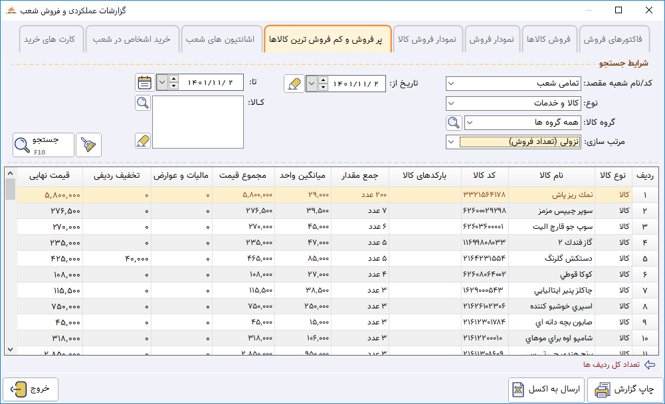This screenshot has width=665, height=404.
Task: Click the 'خروج' exit button
Action: tap(31, 389)
